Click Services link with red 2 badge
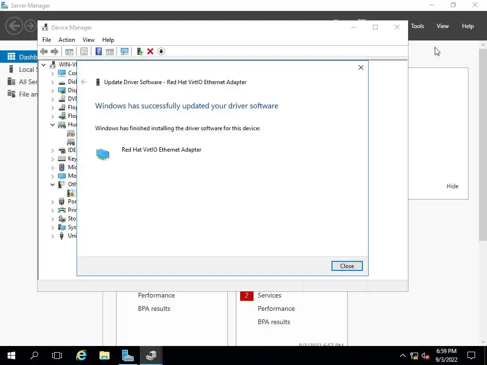This screenshot has height=365, width=487. click(x=269, y=295)
